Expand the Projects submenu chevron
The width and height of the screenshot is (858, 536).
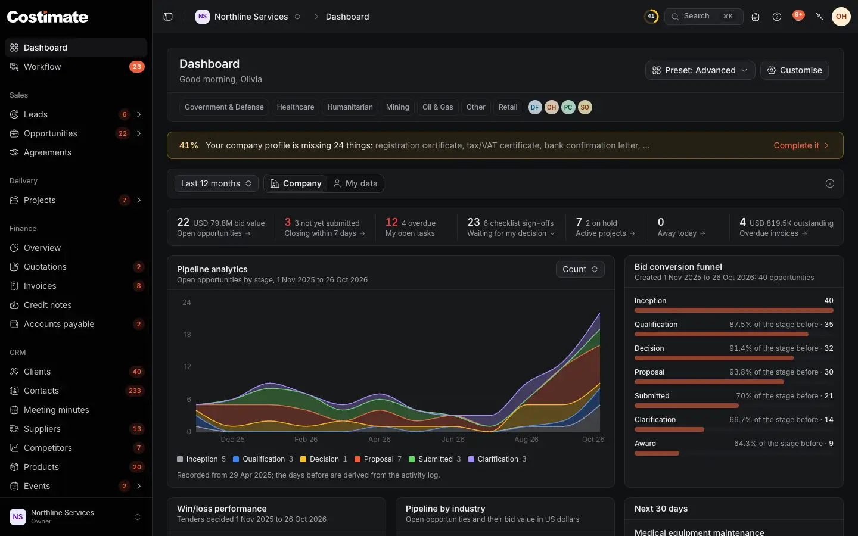coord(139,200)
